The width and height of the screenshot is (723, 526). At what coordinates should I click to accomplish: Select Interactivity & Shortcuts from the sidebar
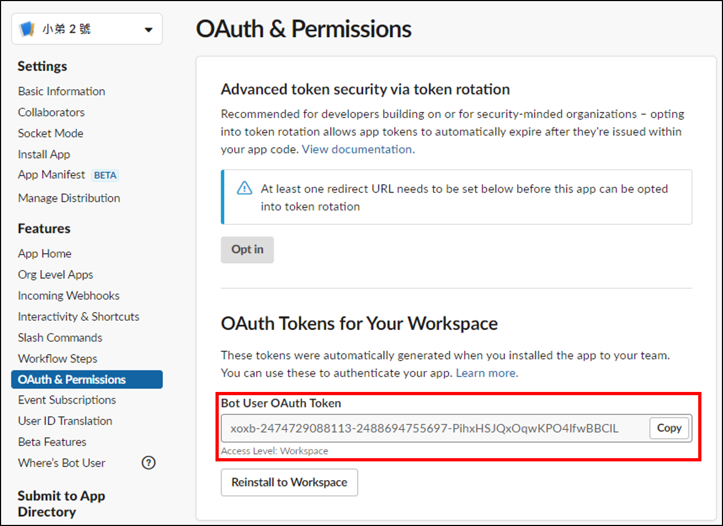(x=79, y=317)
